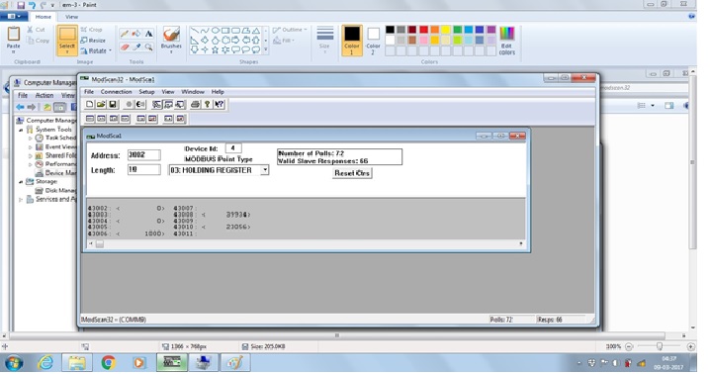Click the Open file icon in ModScan32 toolbar
The height and width of the screenshot is (374, 710).
pyautogui.click(x=101, y=105)
